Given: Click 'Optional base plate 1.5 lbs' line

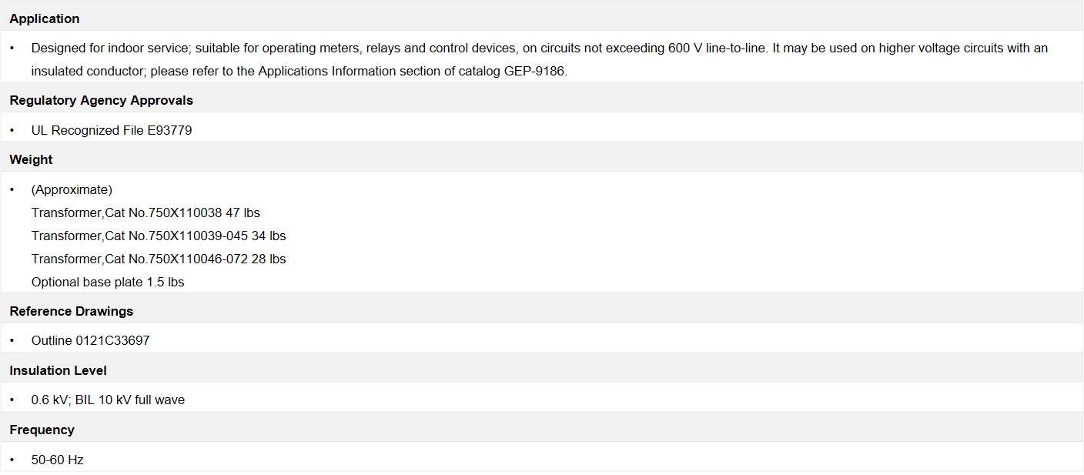Looking at the screenshot, I should click(x=108, y=282).
